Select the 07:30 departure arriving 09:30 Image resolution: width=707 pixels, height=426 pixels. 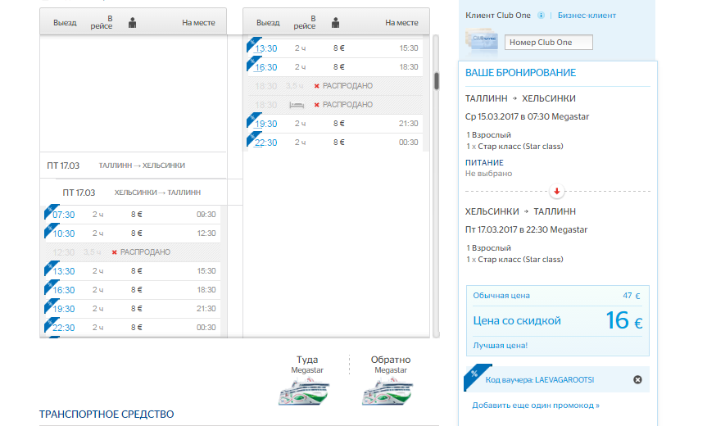(64, 215)
